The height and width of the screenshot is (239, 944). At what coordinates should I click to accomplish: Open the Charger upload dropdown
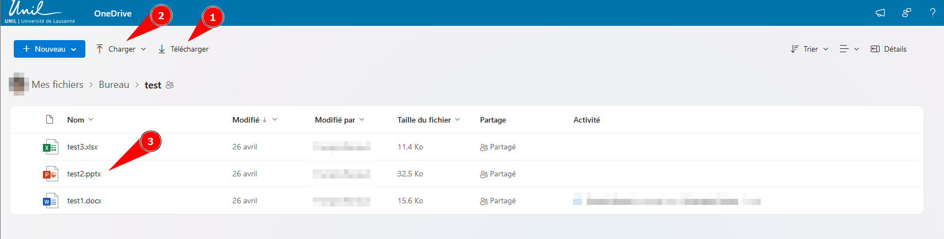(121, 49)
